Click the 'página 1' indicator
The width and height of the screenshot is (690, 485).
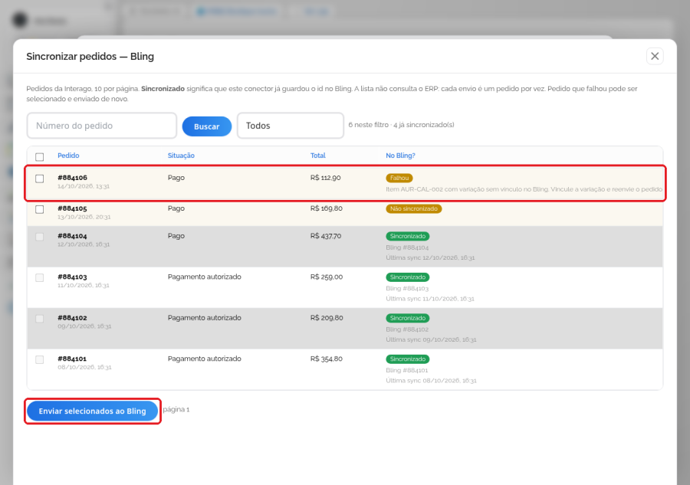point(176,409)
